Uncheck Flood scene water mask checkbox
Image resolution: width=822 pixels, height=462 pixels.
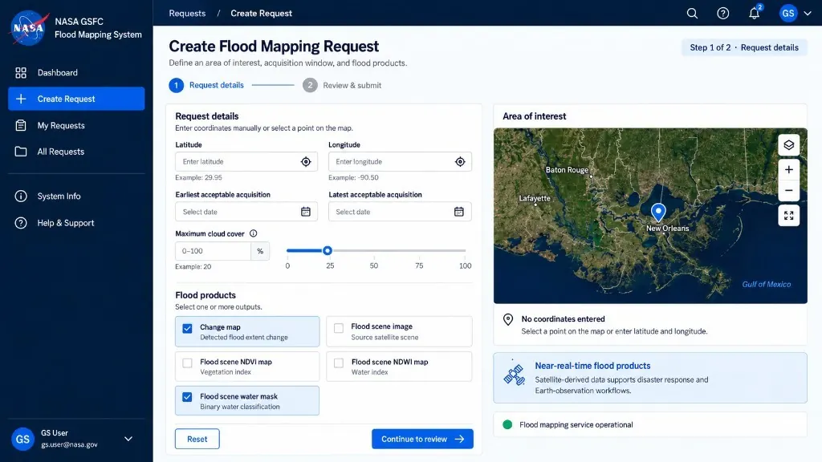coord(187,397)
